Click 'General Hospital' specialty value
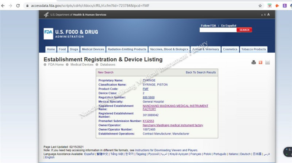 tap(153, 102)
